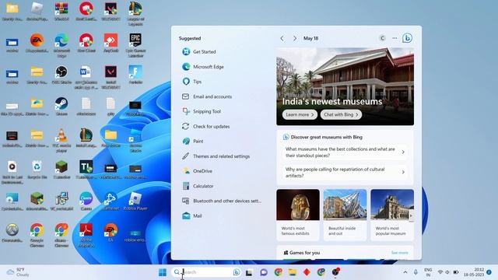Open Get Started from the Suggested list
The image size is (498, 280).
[199, 51]
